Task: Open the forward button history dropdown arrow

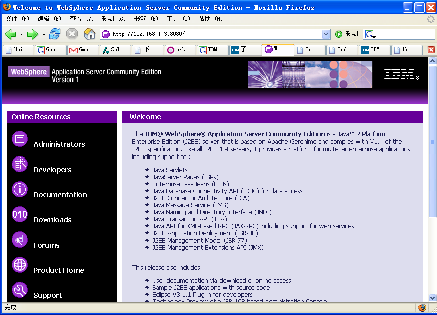Action: 44,34
